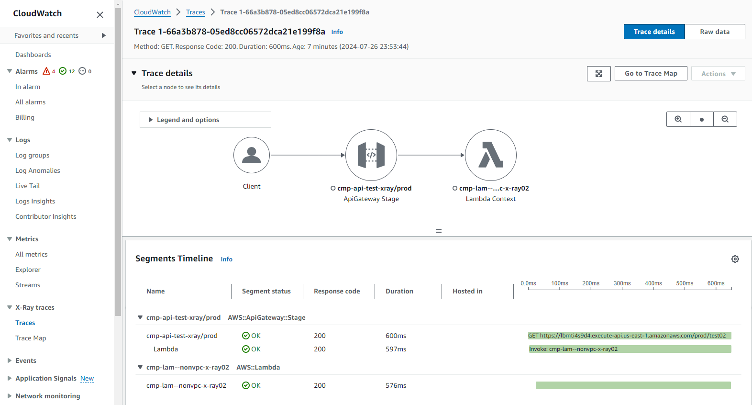Click the green Invoke cmp-lam segment bar
Screen dimensions: 752x405
click(x=630, y=349)
